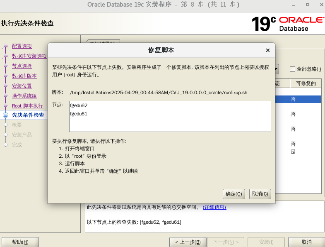Viewport: 325px width, 247px height.
Task: Click the 确定(O) button in the dialog
Action: point(234,194)
